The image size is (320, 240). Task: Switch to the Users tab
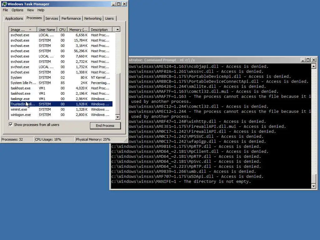(109, 18)
